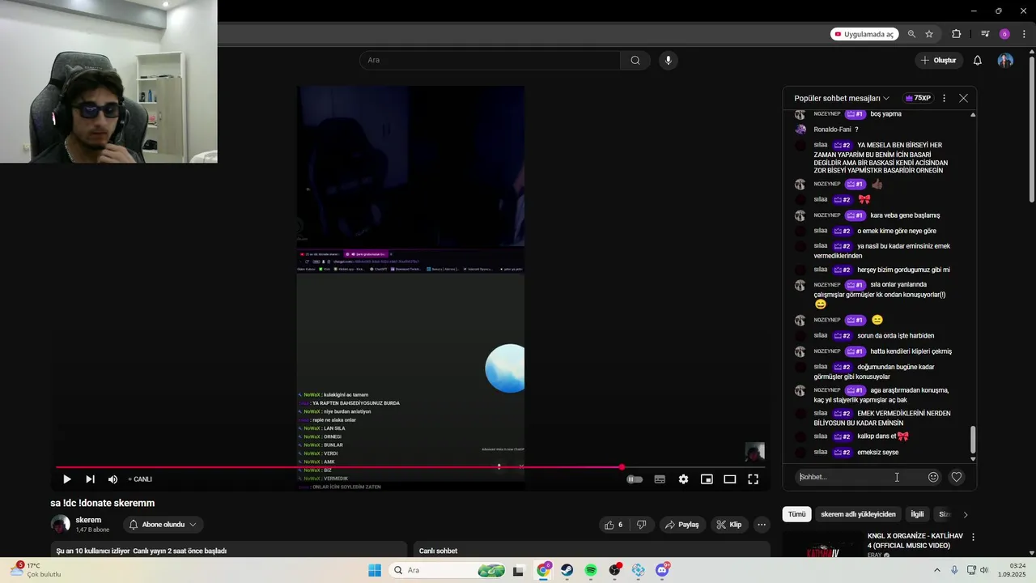Enter fullscreen mode on video

coord(753,479)
